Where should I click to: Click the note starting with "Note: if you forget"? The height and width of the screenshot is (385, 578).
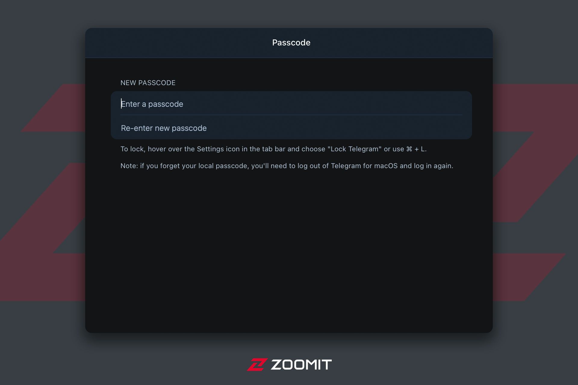(287, 166)
